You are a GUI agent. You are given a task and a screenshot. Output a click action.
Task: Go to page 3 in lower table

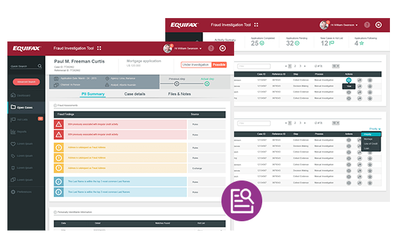[x=300, y=123]
